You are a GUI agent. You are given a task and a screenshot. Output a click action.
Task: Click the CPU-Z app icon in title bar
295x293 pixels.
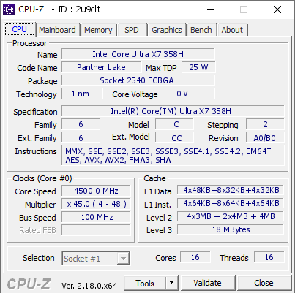point(8,9)
